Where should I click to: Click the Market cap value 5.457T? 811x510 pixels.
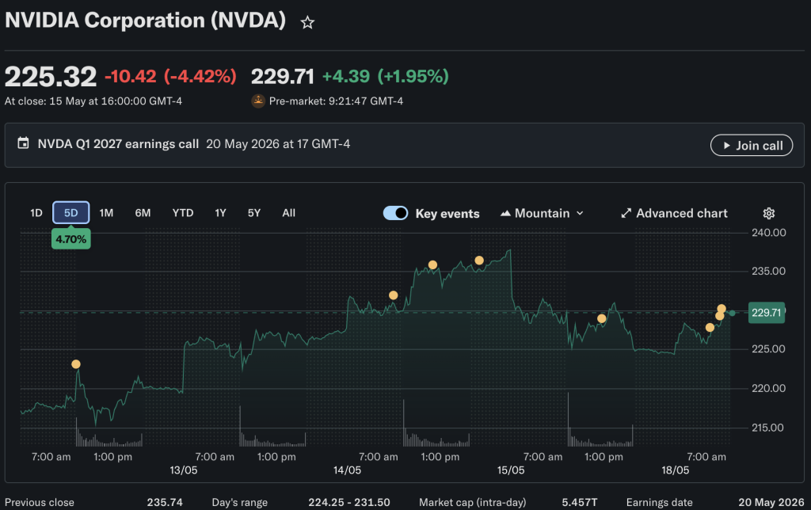(579, 502)
